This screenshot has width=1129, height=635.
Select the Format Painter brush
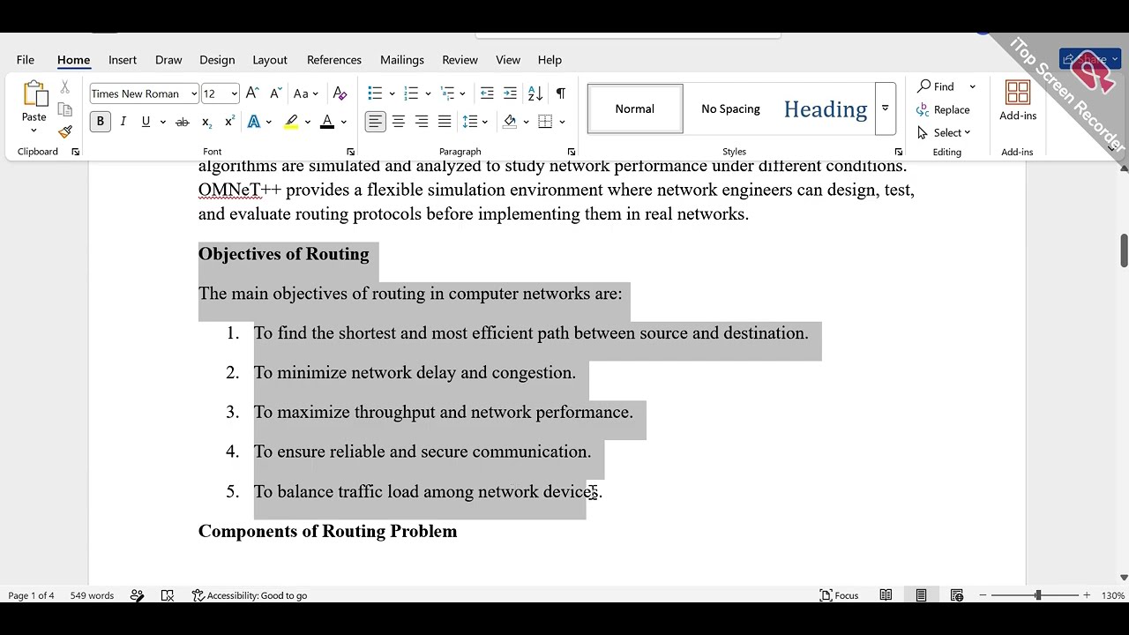pyautogui.click(x=64, y=131)
